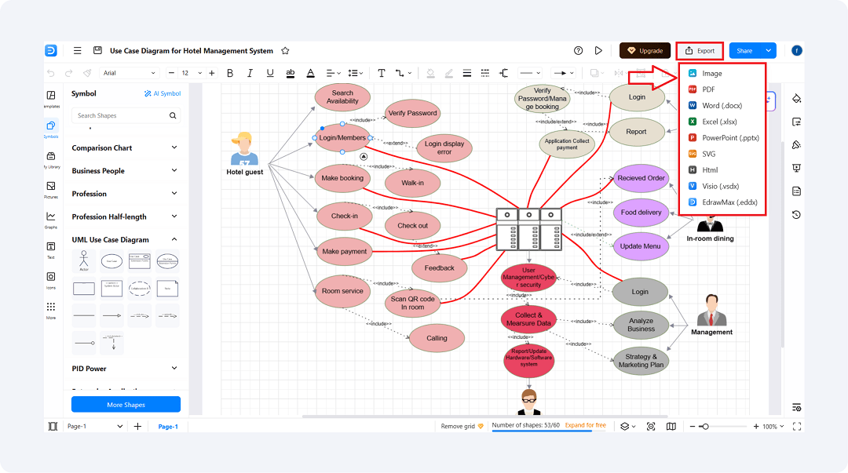Open the line weight options
The image size is (848, 473).
pyautogui.click(x=466, y=73)
